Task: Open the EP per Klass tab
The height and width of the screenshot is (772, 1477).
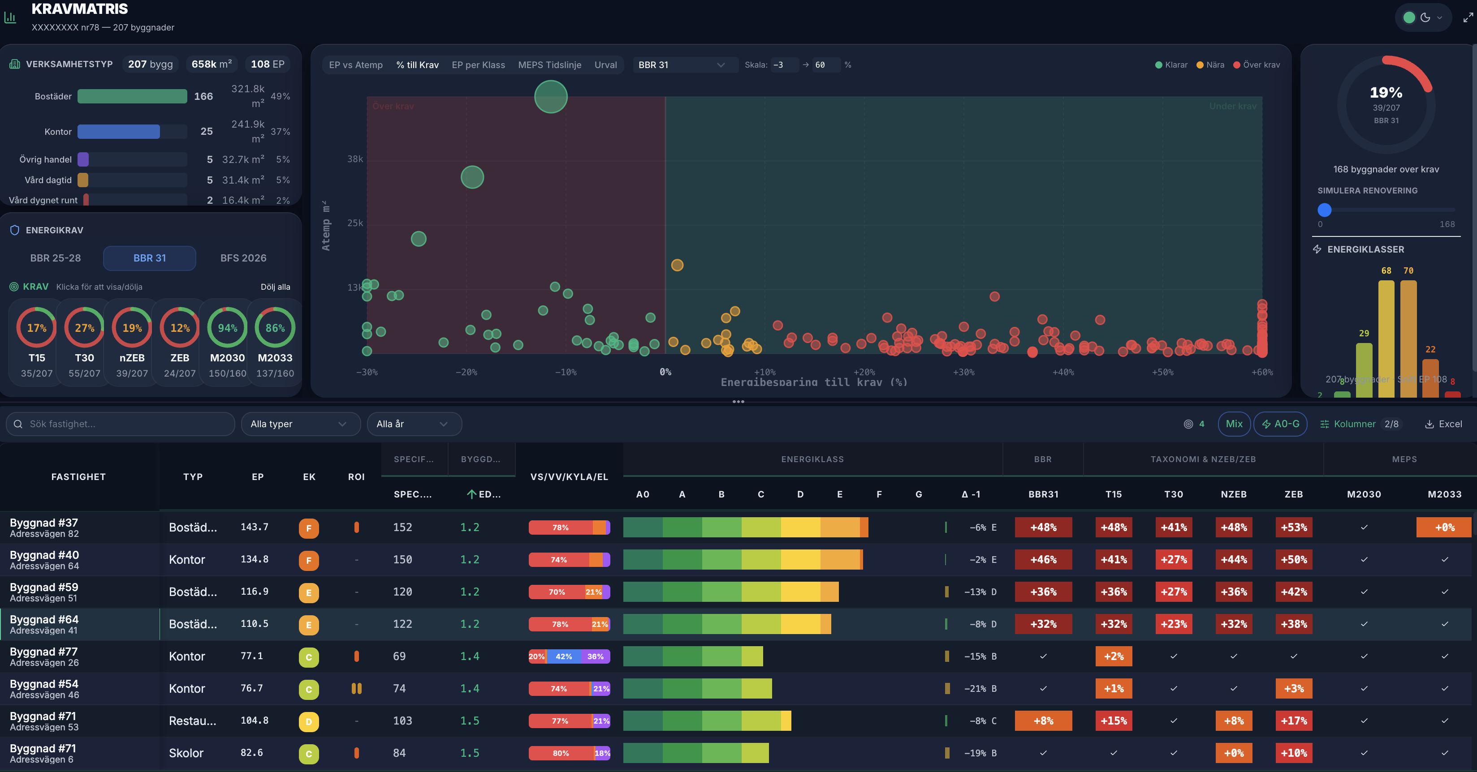Action: tap(478, 65)
